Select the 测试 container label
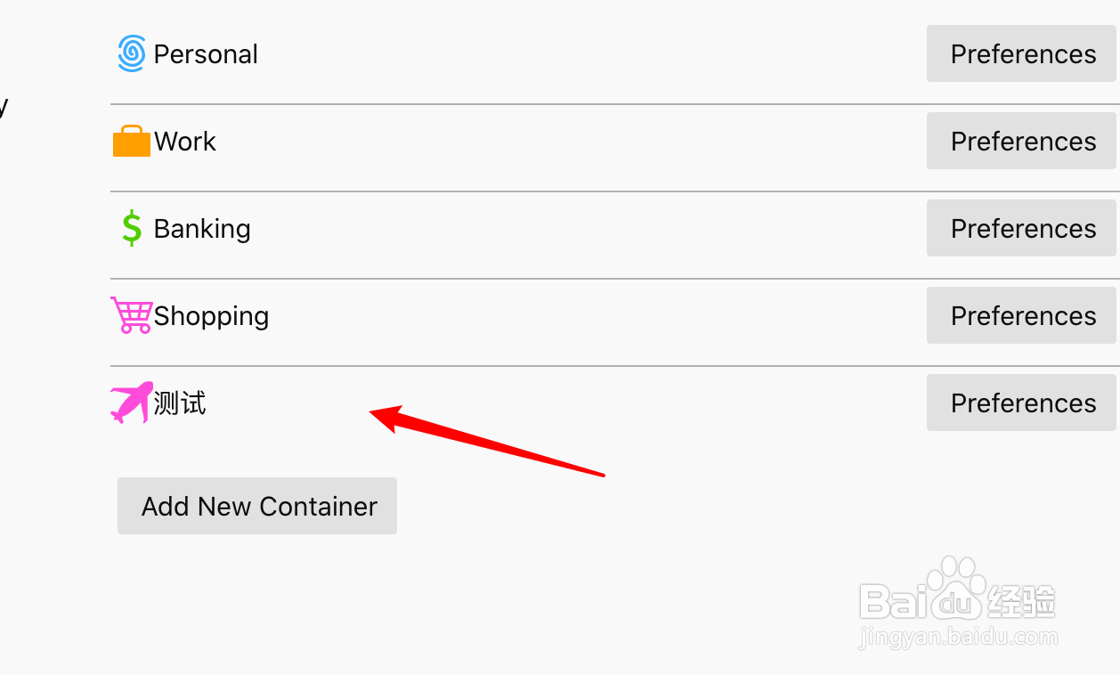The image size is (1120, 675). point(180,403)
